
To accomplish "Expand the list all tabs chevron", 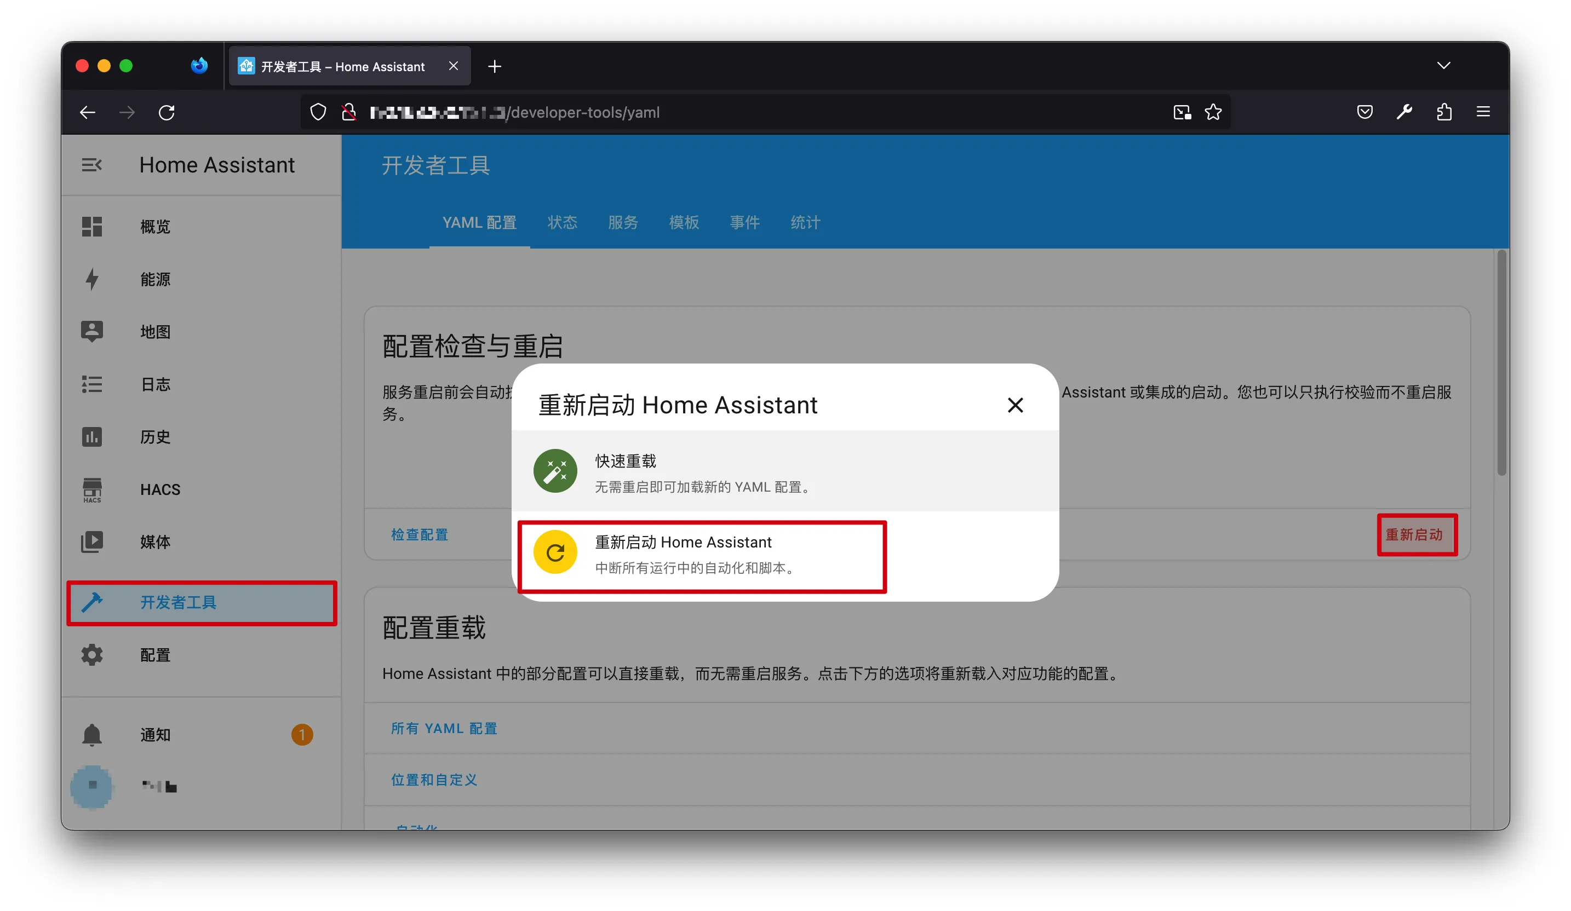I will click(x=1443, y=66).
